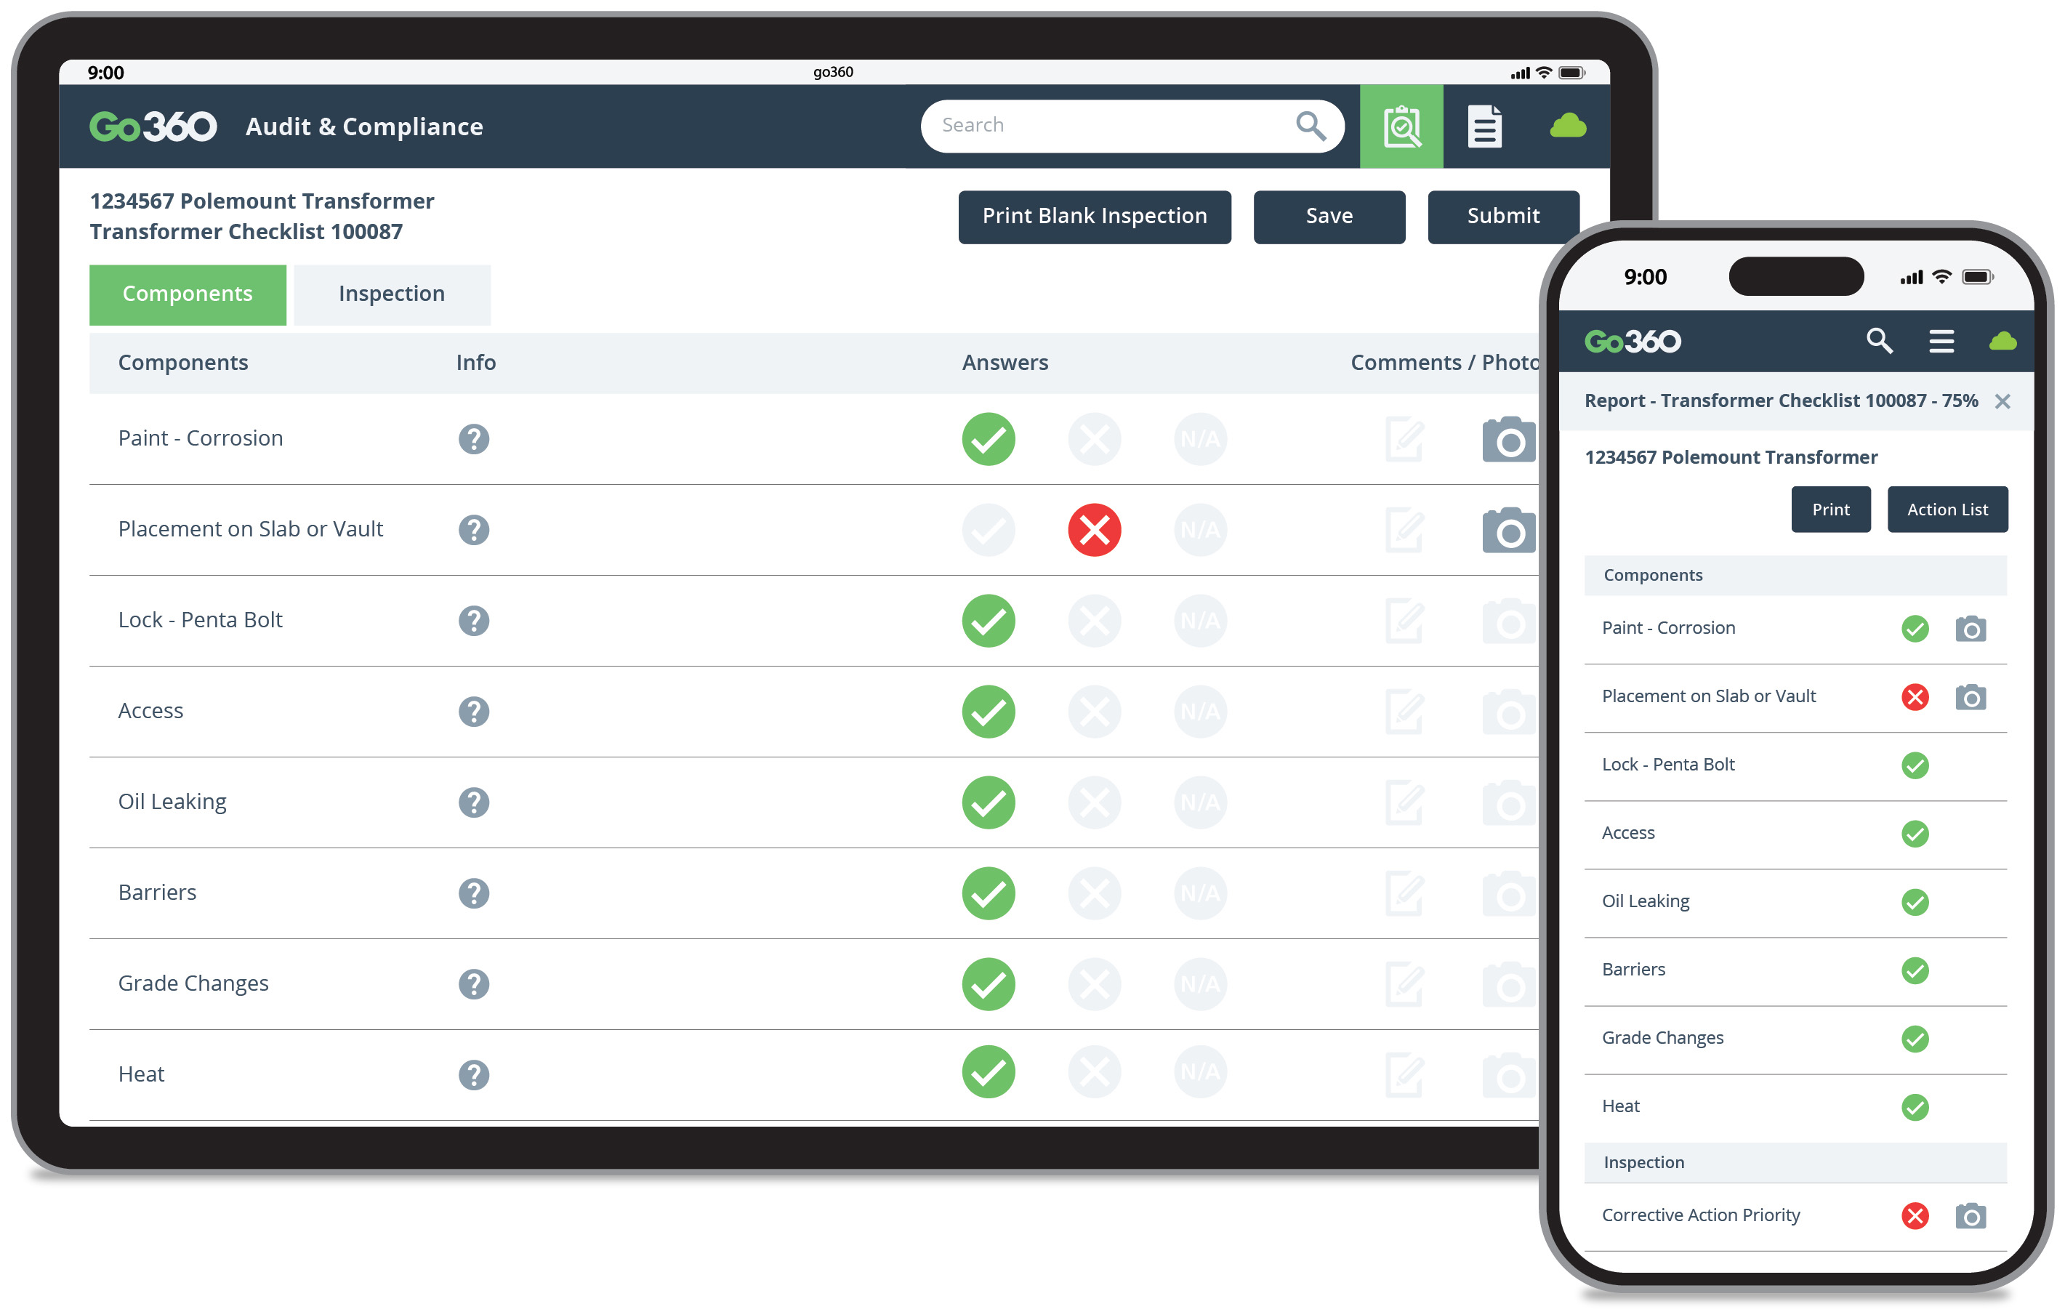This screenshot has height=1312, width=2065.
Task: Click the green cloud sync icon on tablet
Action: click(1568, 126)
